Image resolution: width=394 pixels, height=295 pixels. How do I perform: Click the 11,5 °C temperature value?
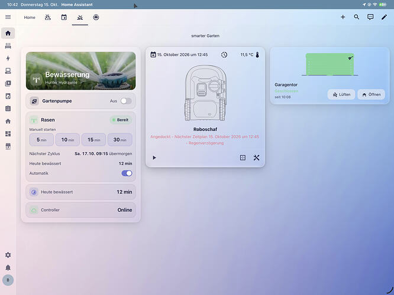tap(247, 55)
